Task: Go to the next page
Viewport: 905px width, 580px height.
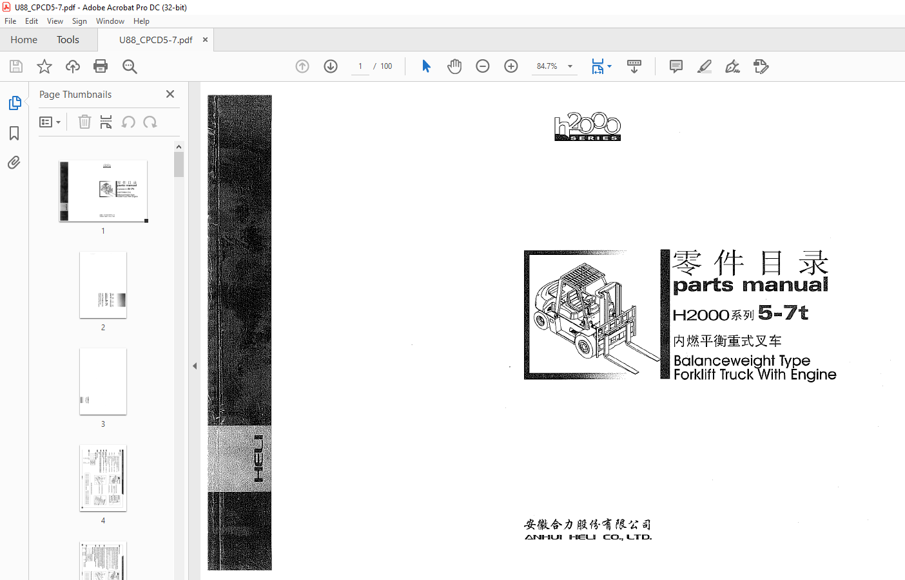Action: click(x=331, y=66)
